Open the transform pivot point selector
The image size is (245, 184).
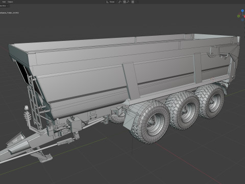[120, 2]
